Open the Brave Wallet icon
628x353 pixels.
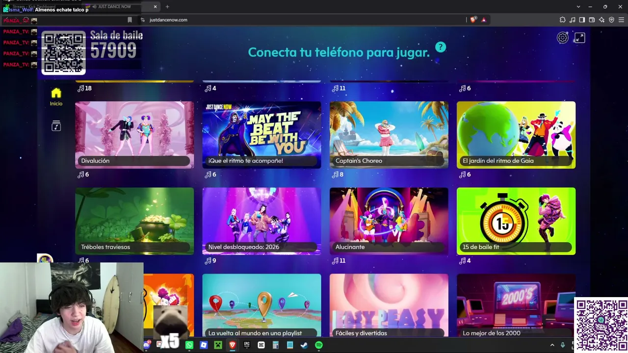point(592,20)
